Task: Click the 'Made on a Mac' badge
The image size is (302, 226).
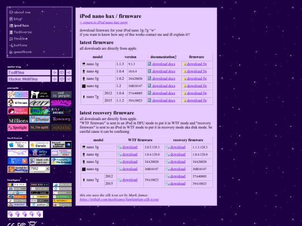Action: [x=18, y=145]
